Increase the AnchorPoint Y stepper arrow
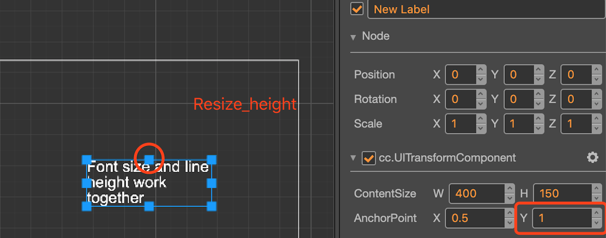The width and height of the screenshot is (606, 238). point(597,213)
